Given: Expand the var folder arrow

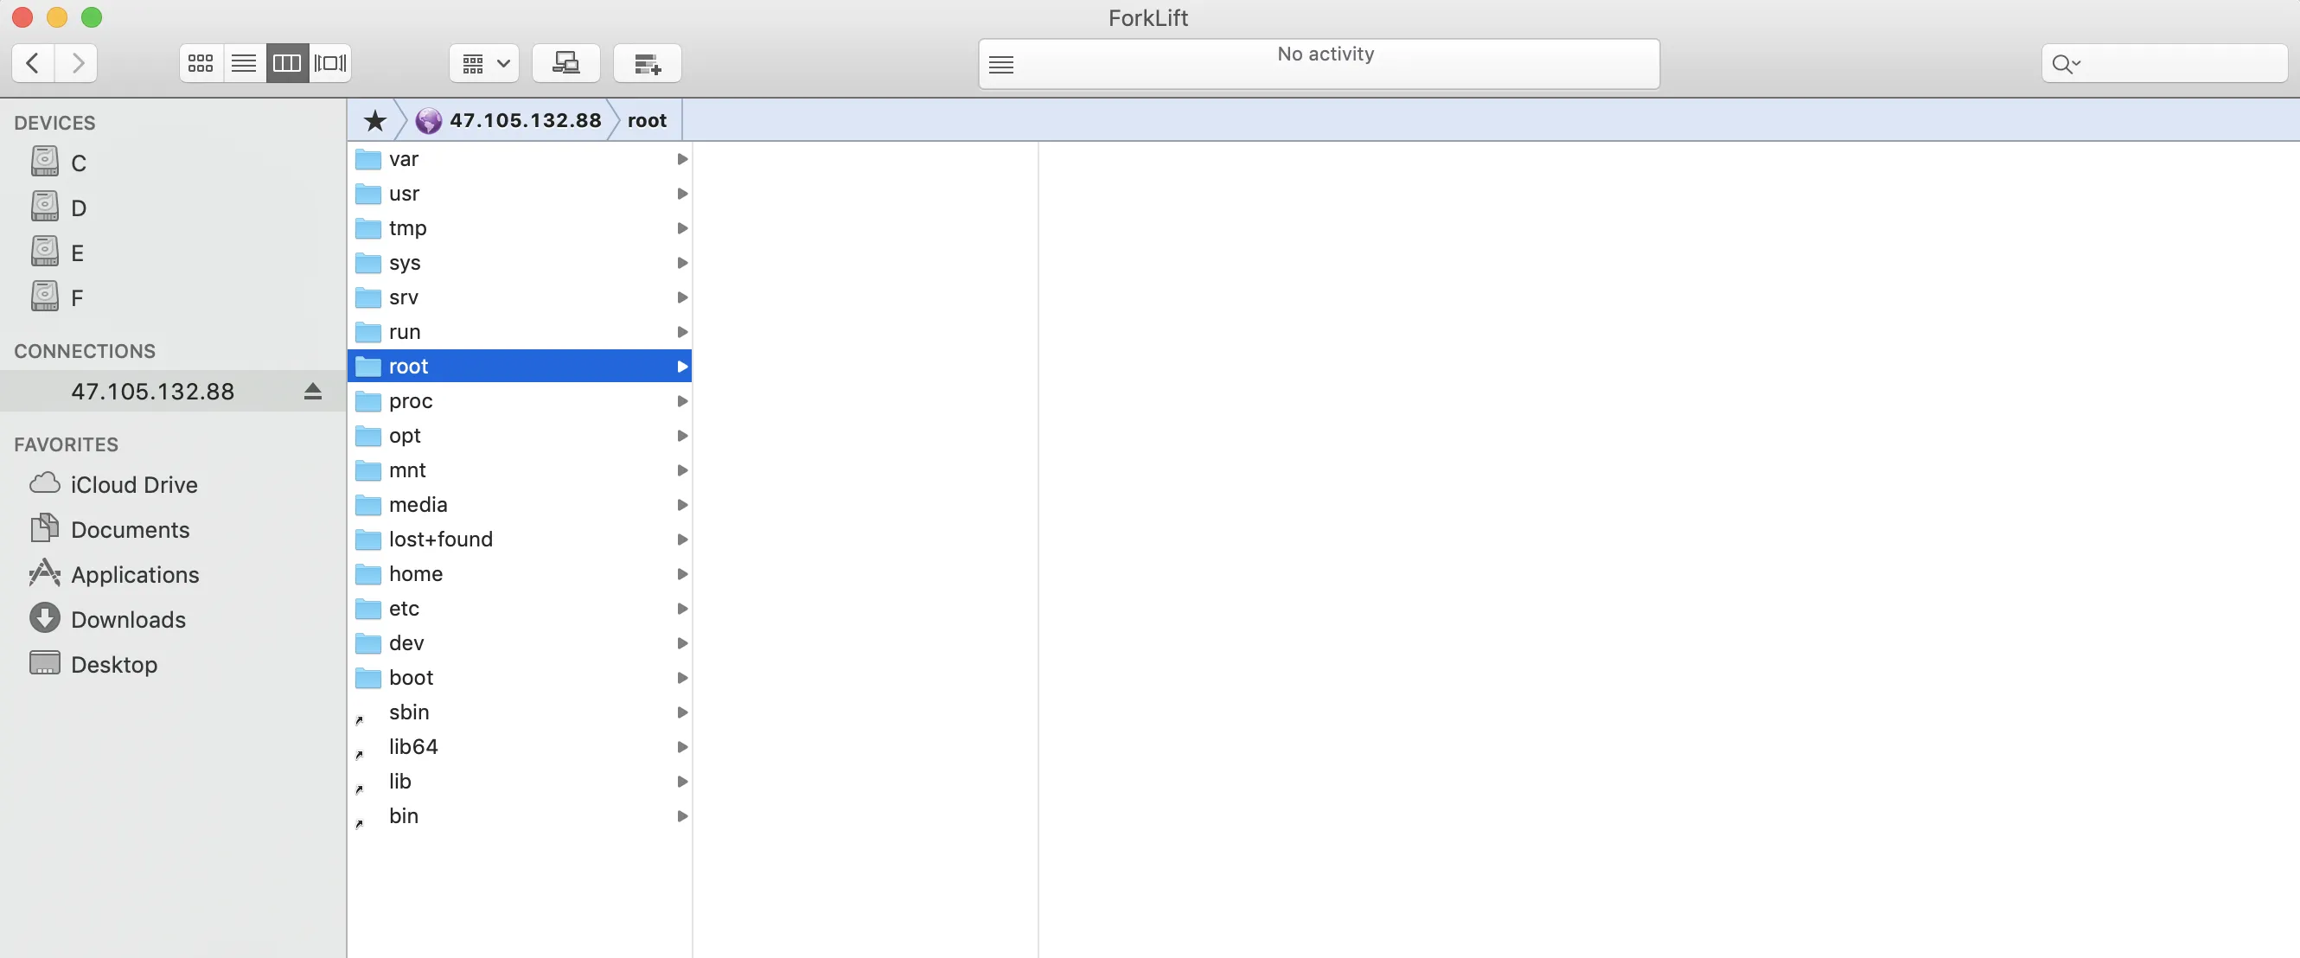Looking at the screenshot, I should (682, 159).
